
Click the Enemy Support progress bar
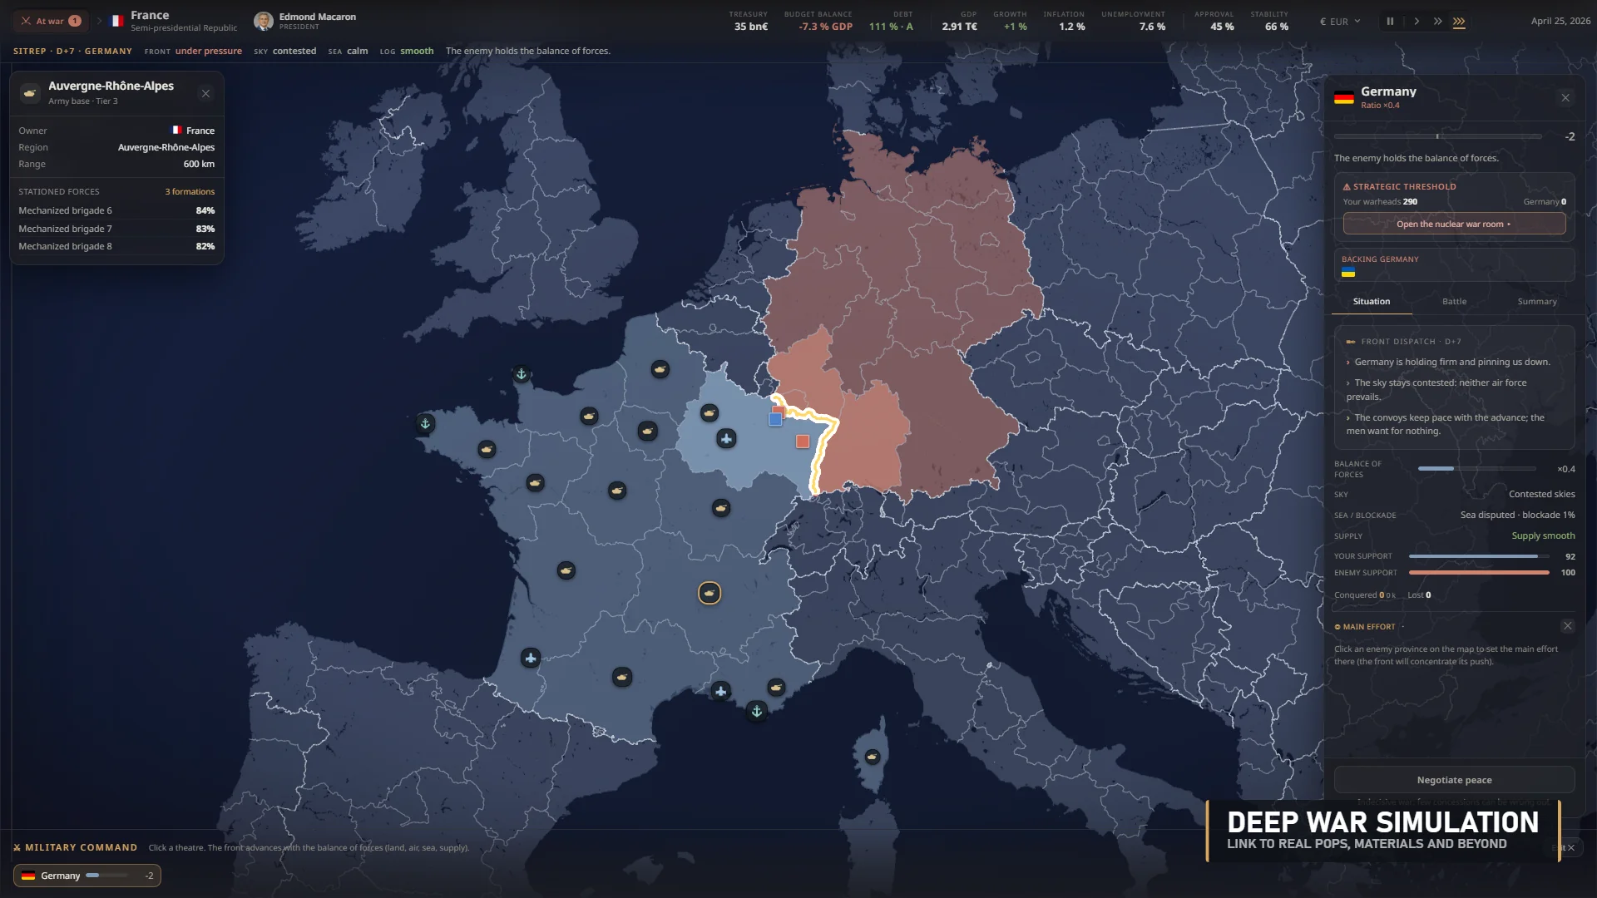coord(1479,573)
